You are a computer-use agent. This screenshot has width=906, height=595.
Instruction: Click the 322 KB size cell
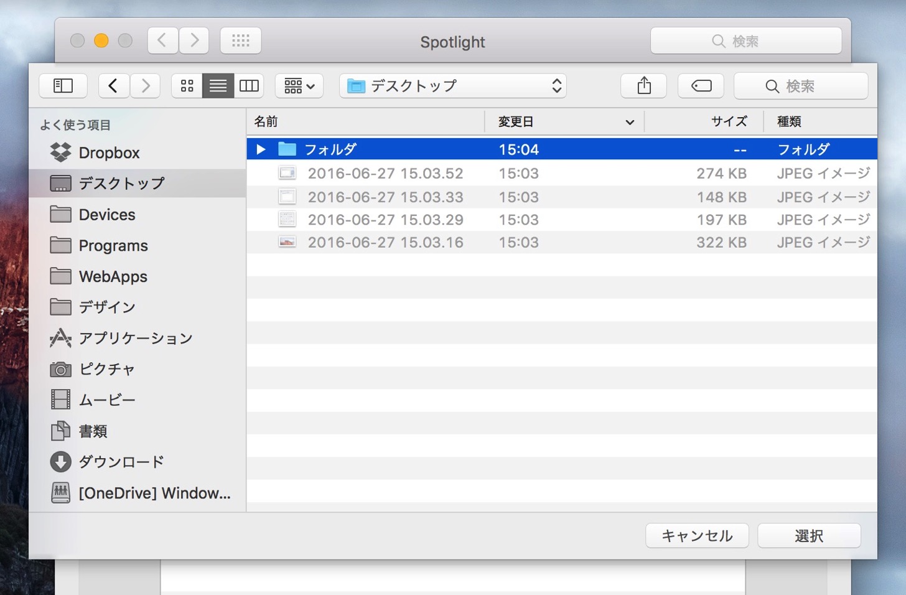(x=721, y=242)
